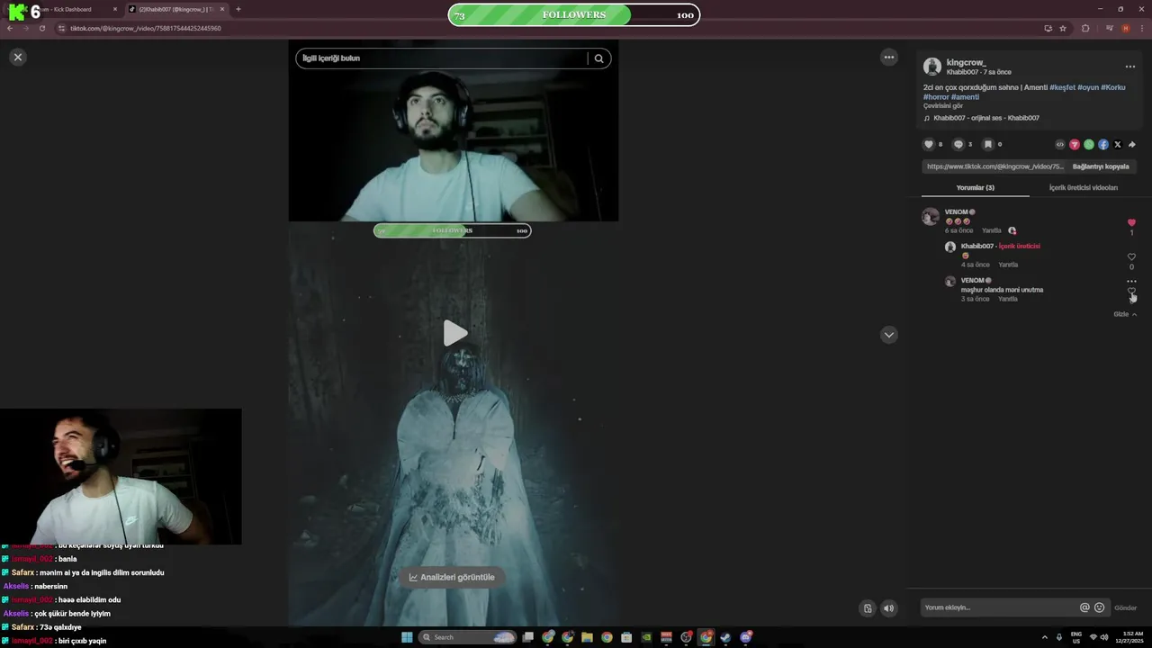Click 'Bağlantıyı kopyala' copy link button
This screenshot has width=1152, height=648.
point(1101,166)
